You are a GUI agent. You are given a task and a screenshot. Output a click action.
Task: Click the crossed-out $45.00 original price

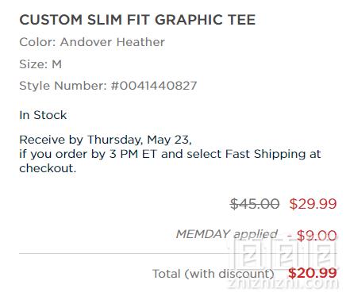(x=255, y=204)
